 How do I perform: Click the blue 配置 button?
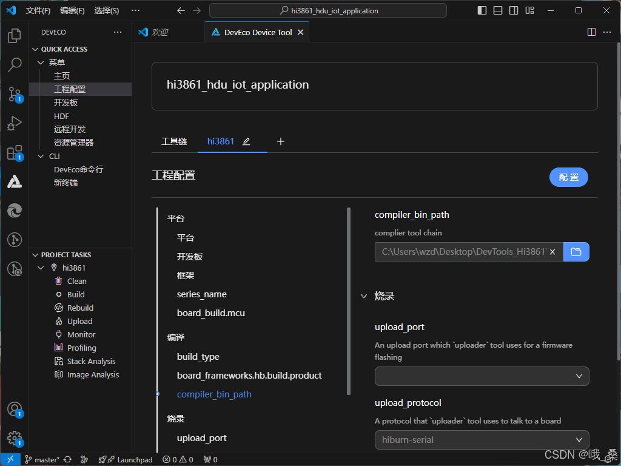point(569,177)
